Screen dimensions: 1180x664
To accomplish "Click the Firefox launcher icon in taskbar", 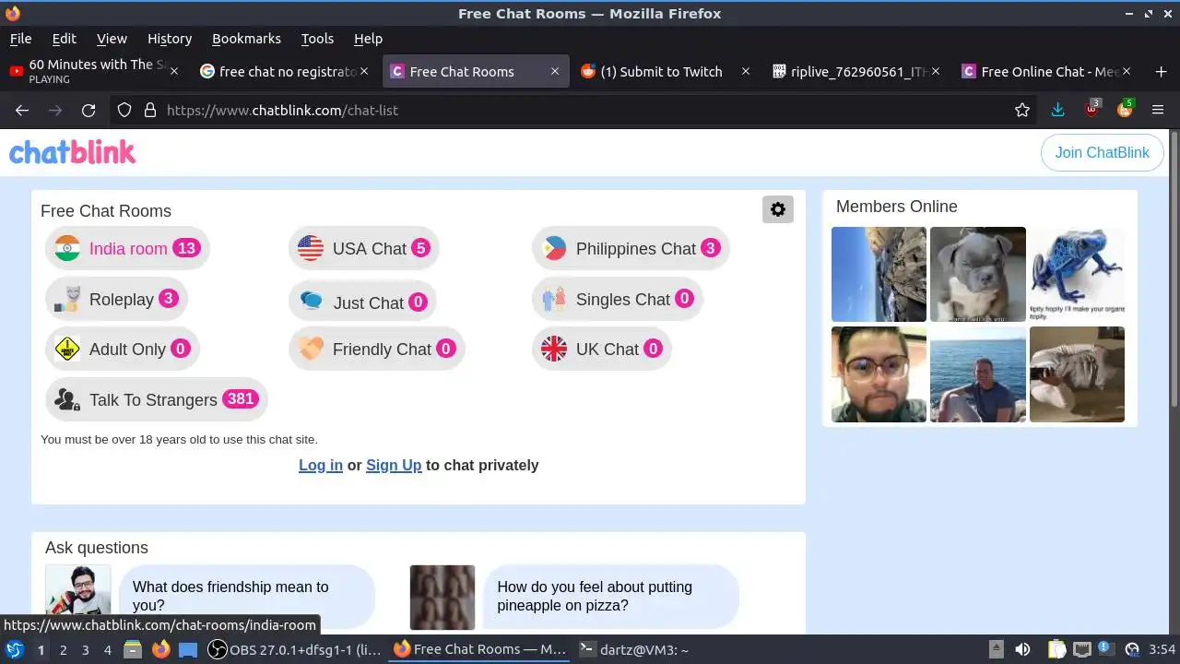I will tap(160, 649).
